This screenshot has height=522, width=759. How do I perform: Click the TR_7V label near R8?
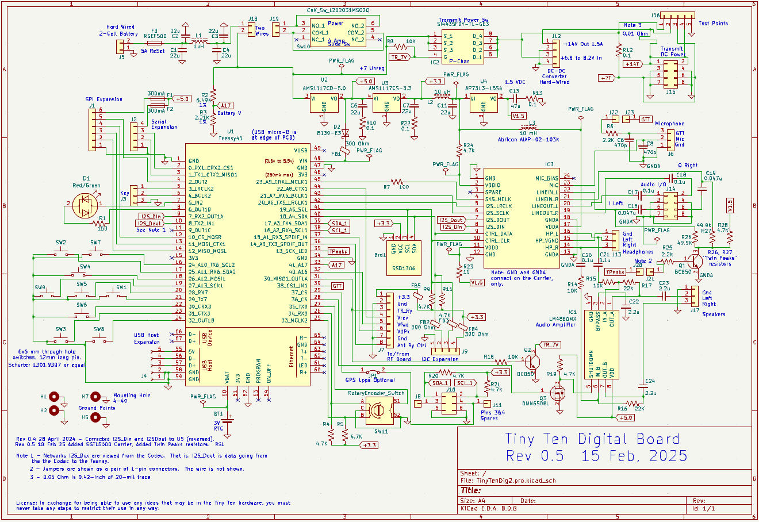400,57
